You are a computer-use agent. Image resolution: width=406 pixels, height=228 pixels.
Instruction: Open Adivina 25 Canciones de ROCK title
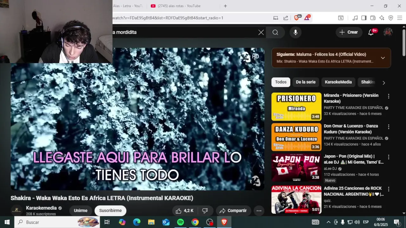coord(354,191)
